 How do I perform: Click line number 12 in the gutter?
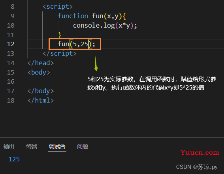tap(11, 44)
